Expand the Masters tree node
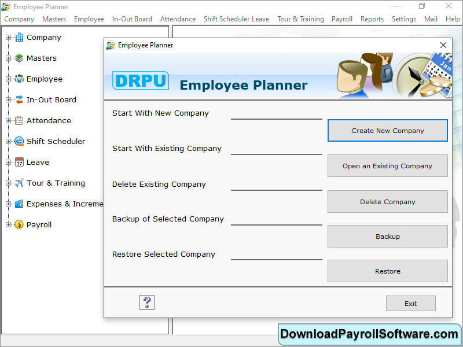The image size is (463, 347). click(8, 58)
